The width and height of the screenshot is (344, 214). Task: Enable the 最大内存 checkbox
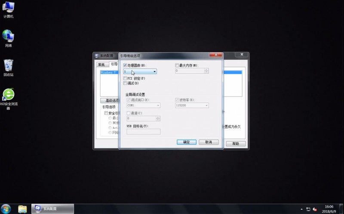coord(177,65)
